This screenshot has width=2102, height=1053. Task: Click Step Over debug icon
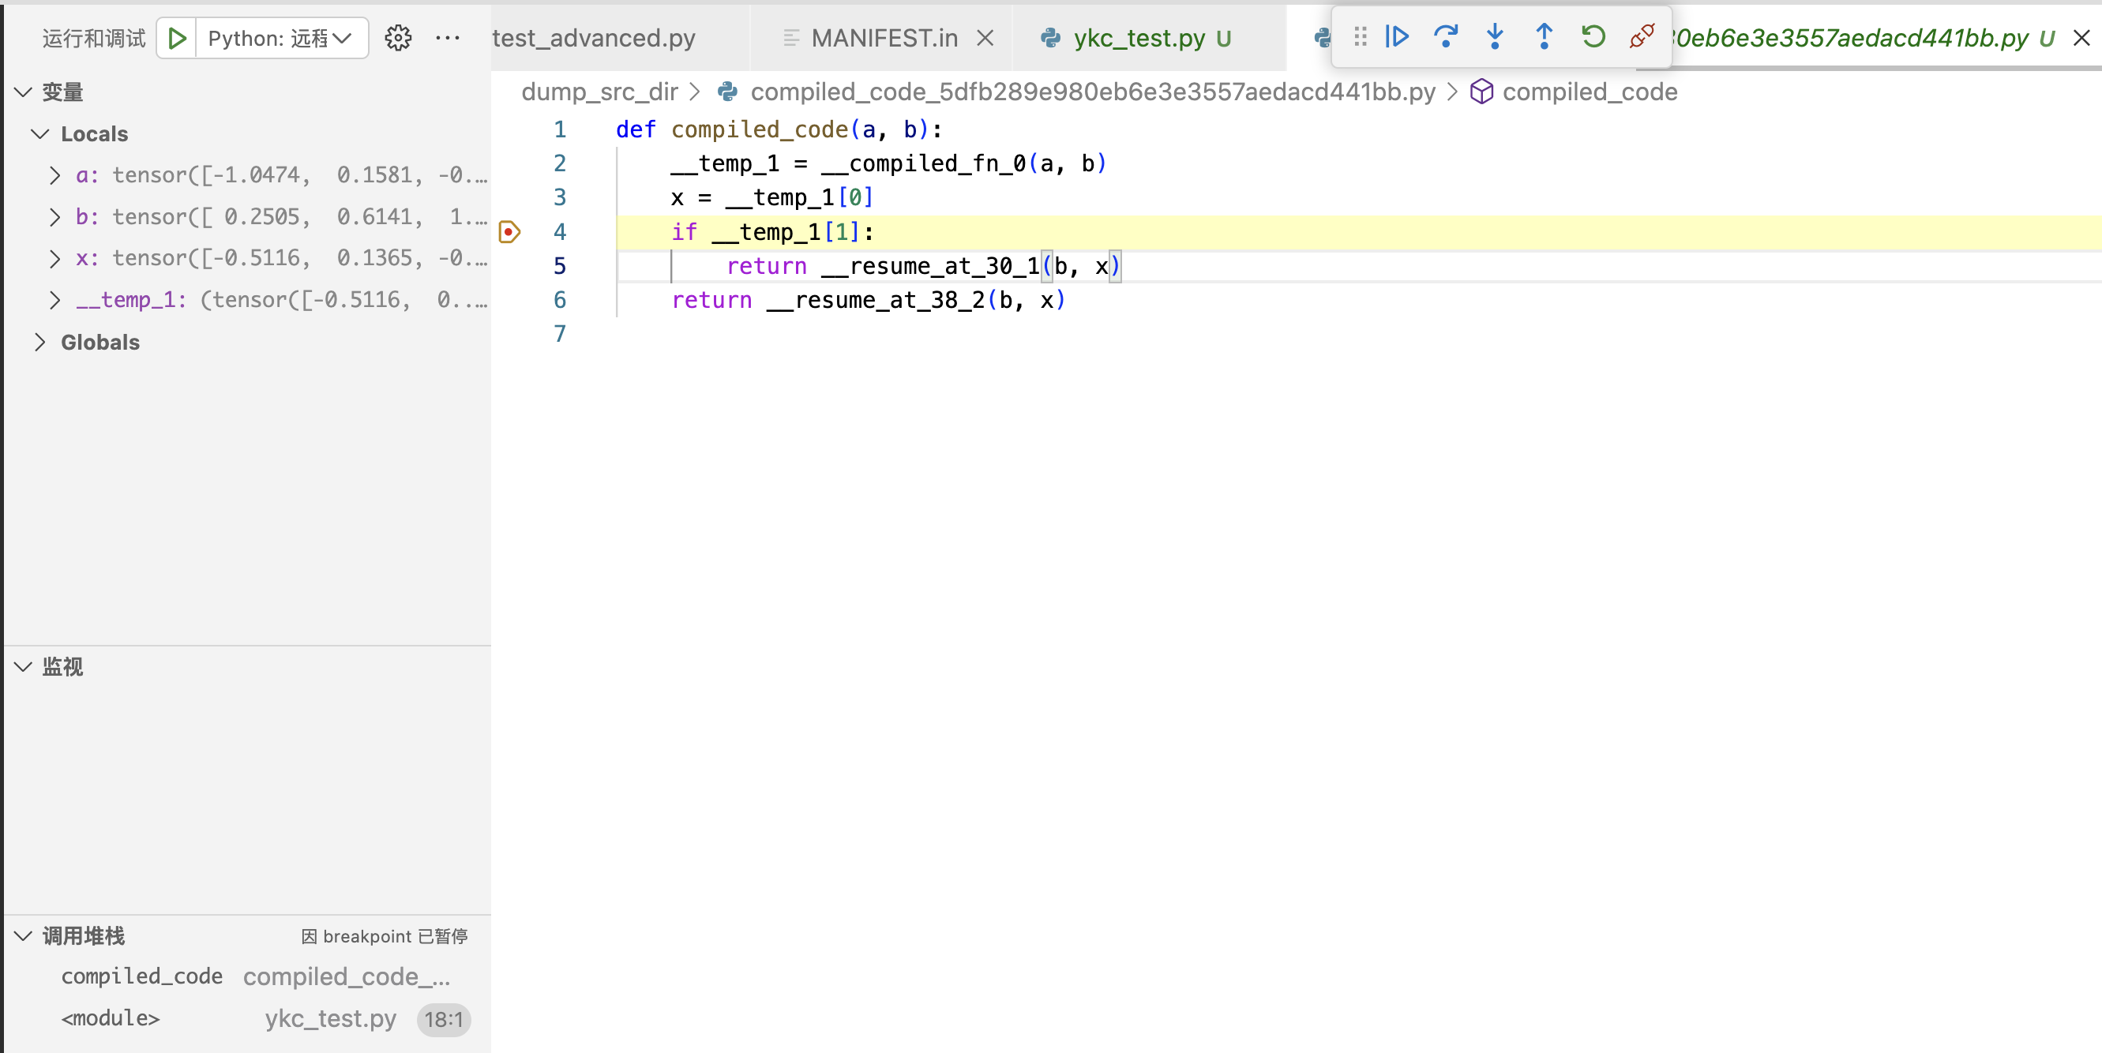1445,36
